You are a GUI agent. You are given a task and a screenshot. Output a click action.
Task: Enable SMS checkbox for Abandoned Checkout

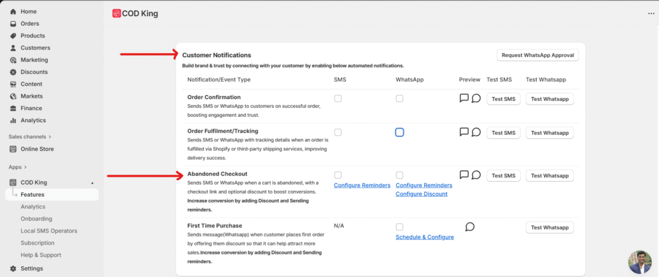tap(338, 175)
